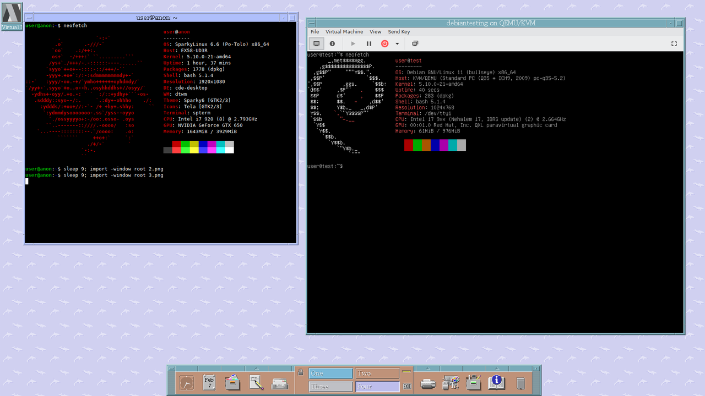Open the file manager drawer icon
The height and width of the screenshot is (396, 705).
(x=232, y=382)
